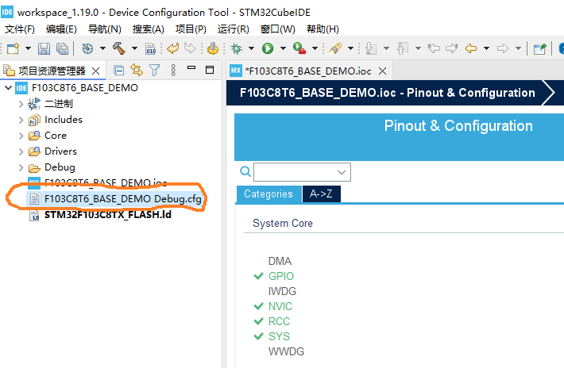This screenshot has width=564, height=368.
Task: Expand the Core folder node
Action: coord(21,136)
